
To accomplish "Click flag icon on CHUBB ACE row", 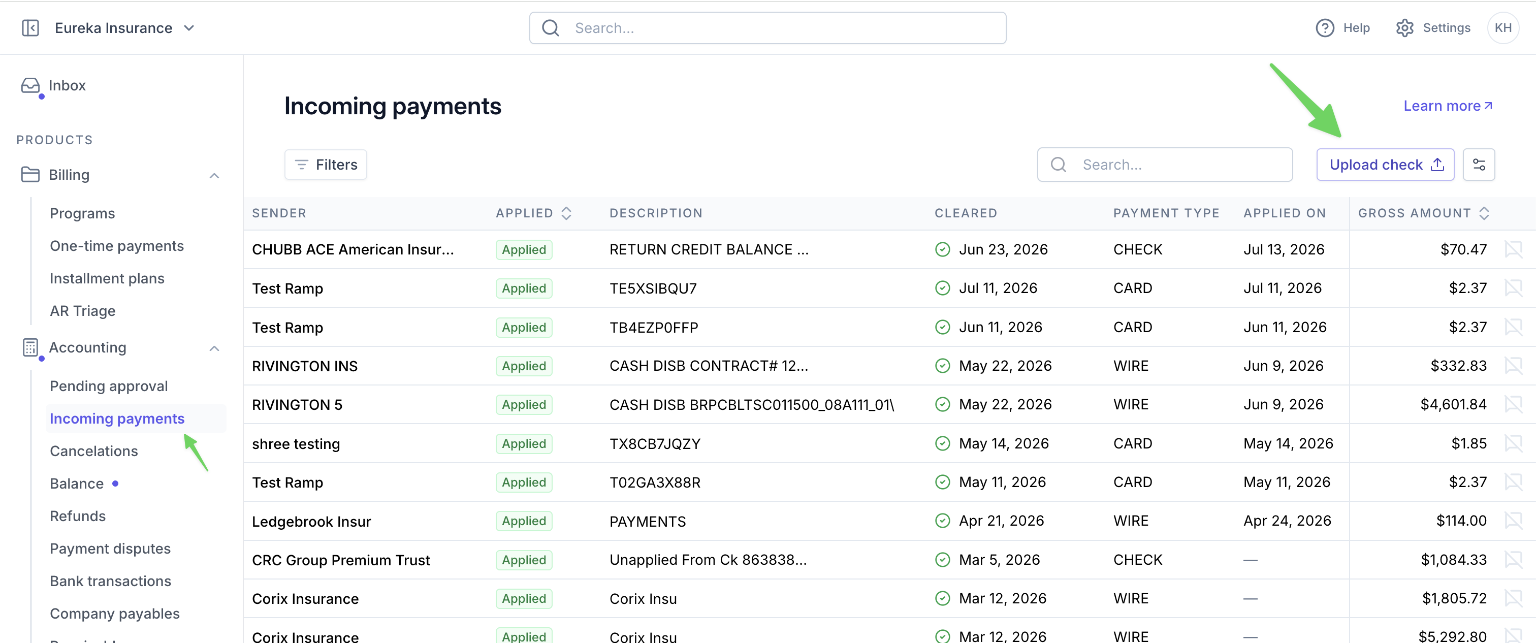I will tap(1513, 249).
